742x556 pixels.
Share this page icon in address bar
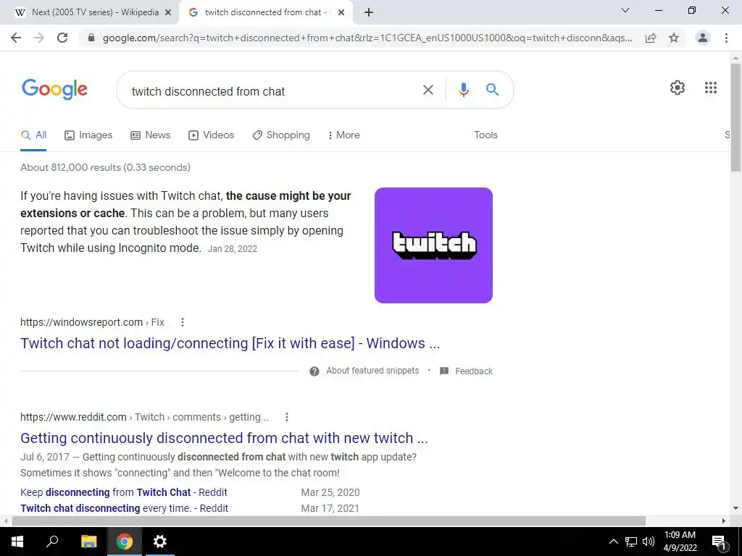(x=651, y=38)
